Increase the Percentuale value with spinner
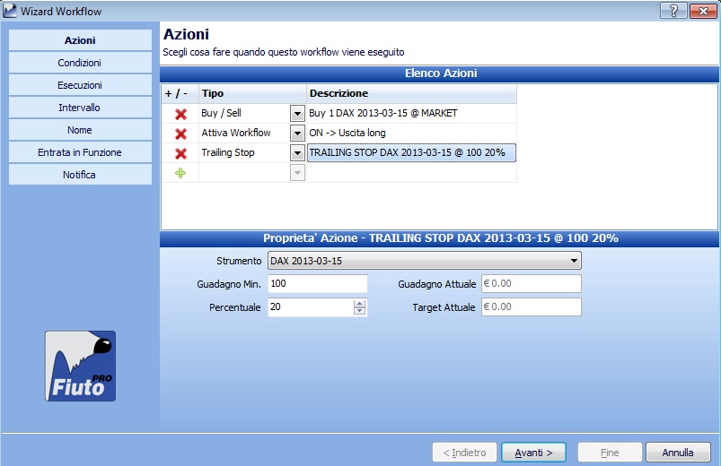Viewport: 721px width, 466px height. point(359,303)
